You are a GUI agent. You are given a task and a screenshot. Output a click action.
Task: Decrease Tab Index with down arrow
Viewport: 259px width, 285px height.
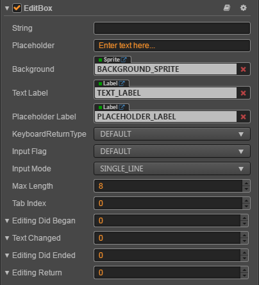tap(246, 206)
